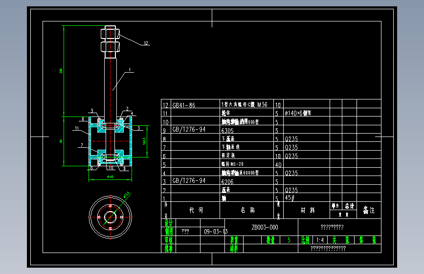The height and width of the screenshot is (274, 424).
Task: Select the φ140 width dimension
Action: click(111, 177)
